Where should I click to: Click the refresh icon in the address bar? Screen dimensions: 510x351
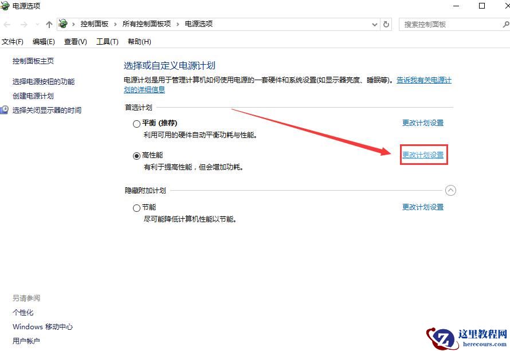[386, 24]
